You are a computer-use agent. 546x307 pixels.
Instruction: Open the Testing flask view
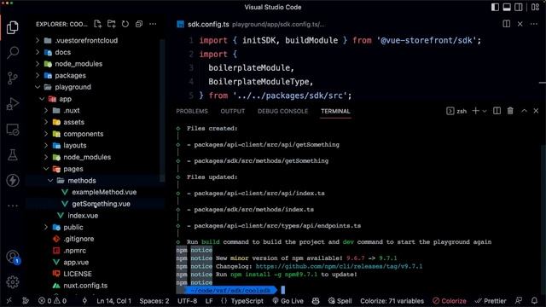click(x=13, y=155)
